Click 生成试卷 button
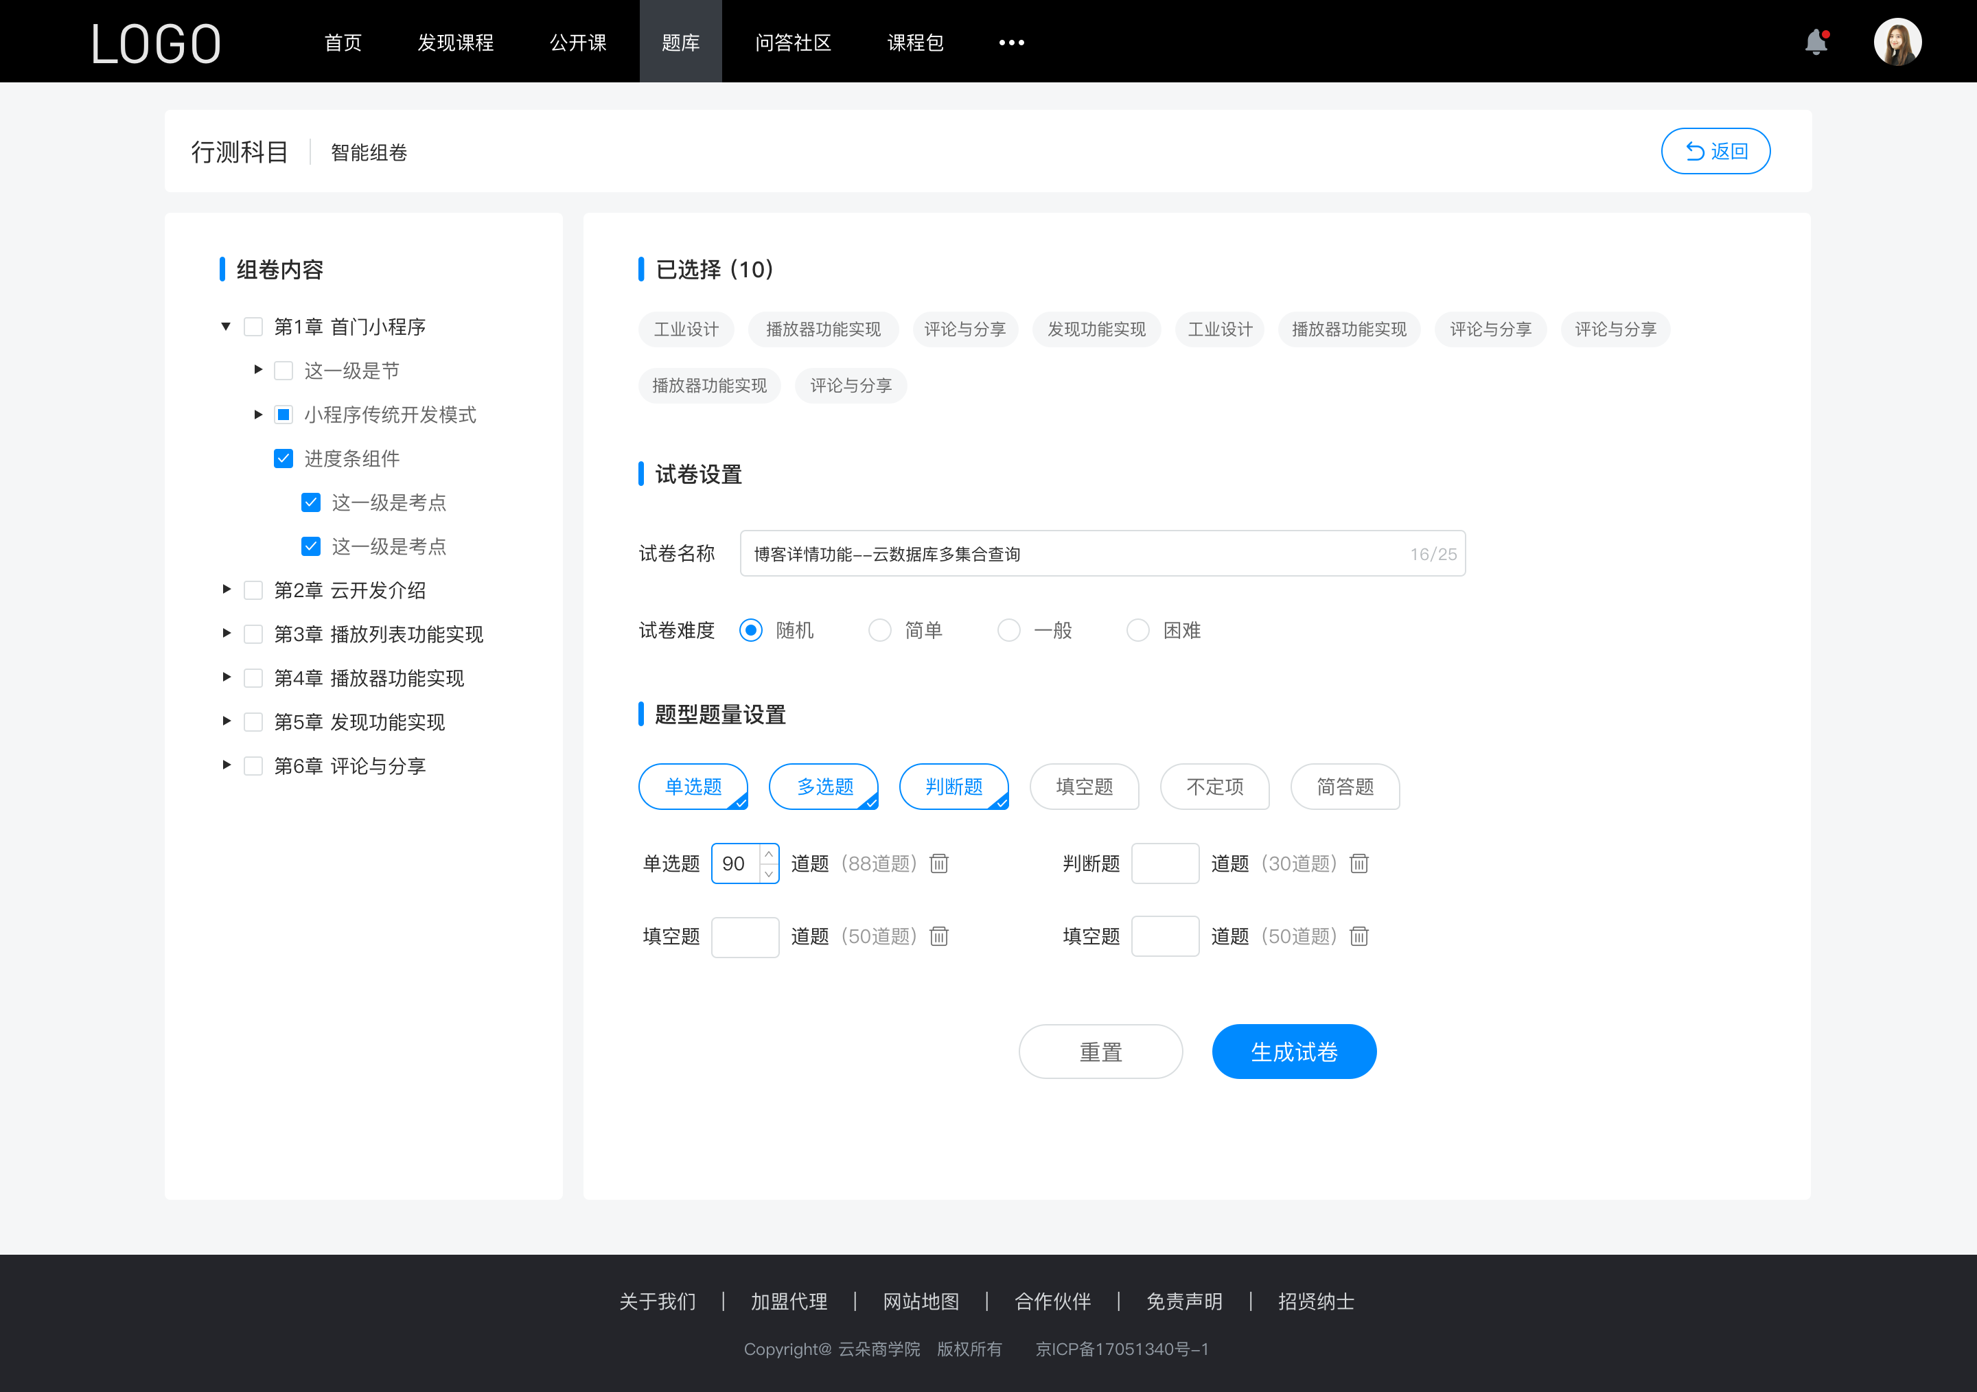Viewport: 1977px width, 1392px height. [x=1293, y=1050]
